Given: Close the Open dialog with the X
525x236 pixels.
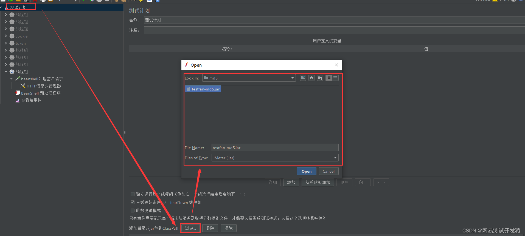Looking at the screenshot, I should pos(336,65).
